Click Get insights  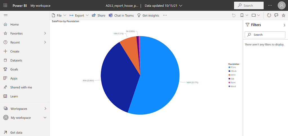(x=148, y=15)
